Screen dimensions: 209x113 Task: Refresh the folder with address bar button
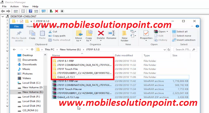pyautogui.click(x=169, y=49)
